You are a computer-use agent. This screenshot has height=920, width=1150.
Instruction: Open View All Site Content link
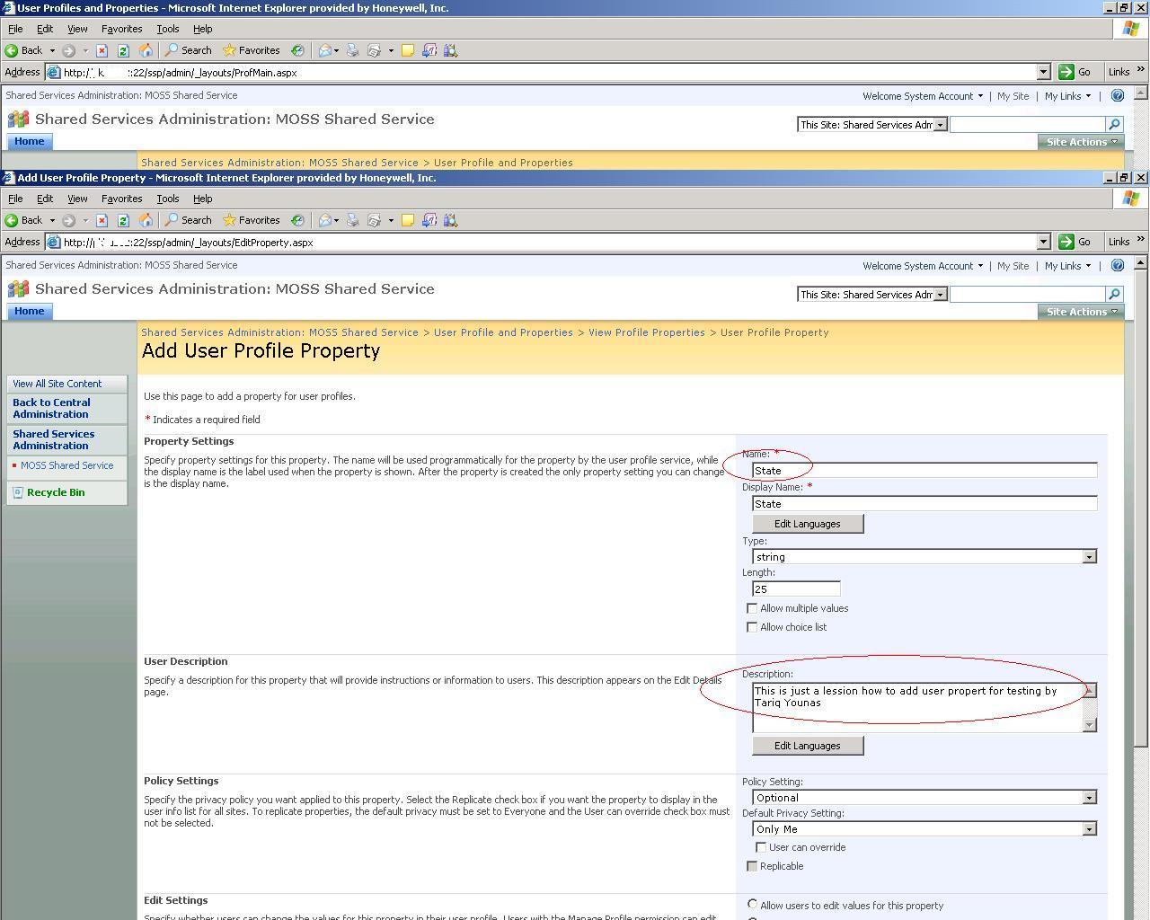tap(57, 384)
